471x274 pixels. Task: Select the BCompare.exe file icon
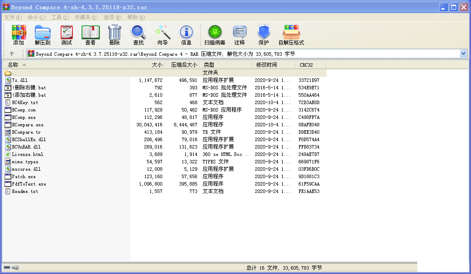click(8, 125)
